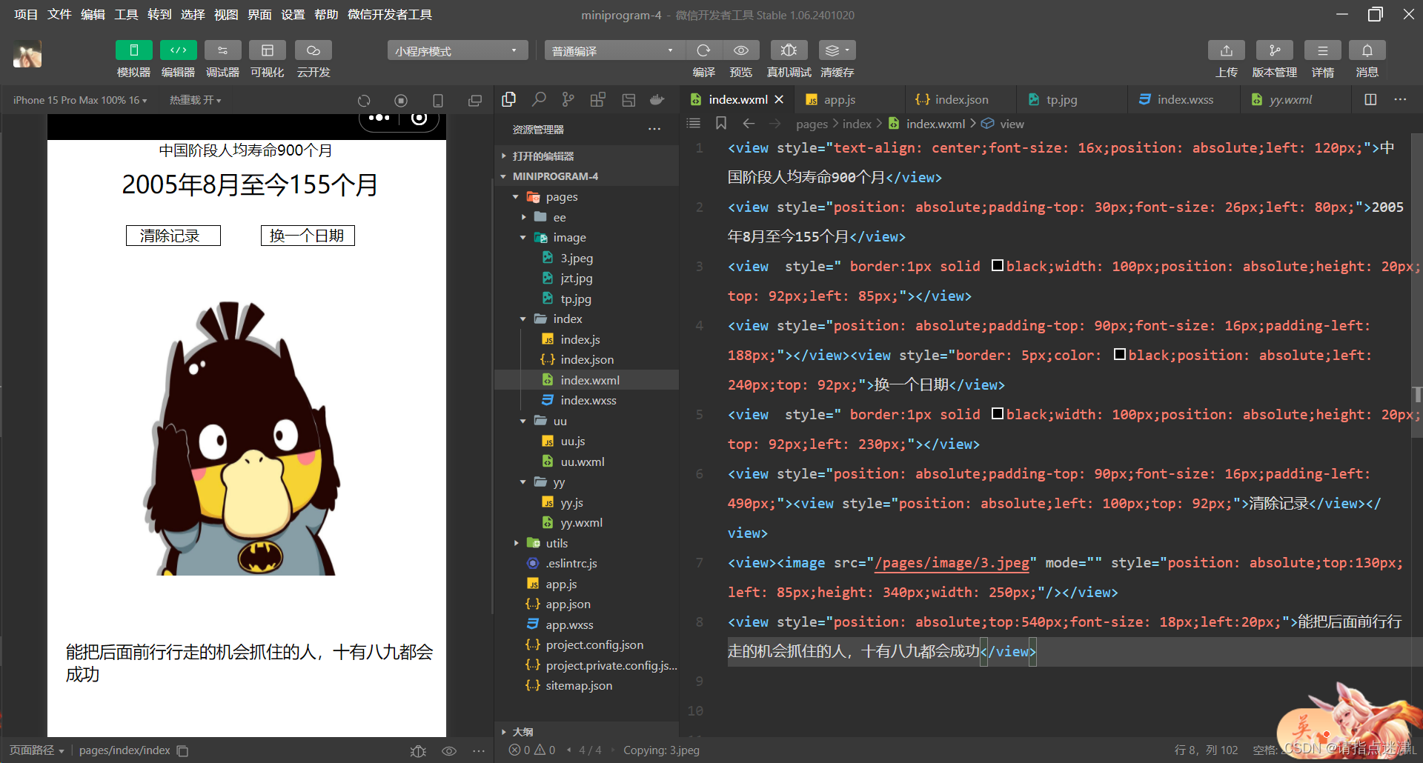Open editor more actions (...) menu
This screenshot has width=1423, height=763.
(1400, 99)
